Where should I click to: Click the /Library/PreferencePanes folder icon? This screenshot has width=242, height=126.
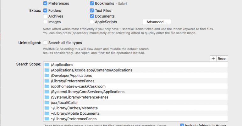(x=47, y=81)
